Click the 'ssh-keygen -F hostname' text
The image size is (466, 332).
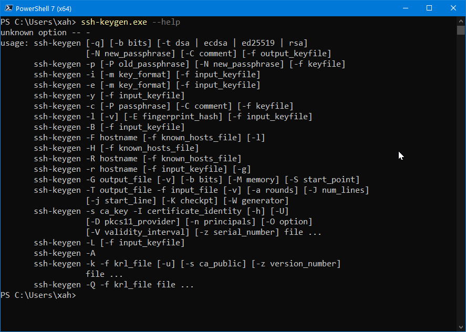tap(86, 138)
